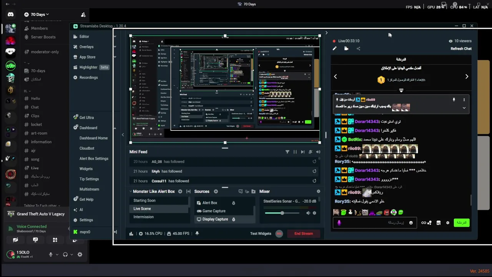
Task: Open Discord input device dropdown arrow
Action: (x=57, y=255)
